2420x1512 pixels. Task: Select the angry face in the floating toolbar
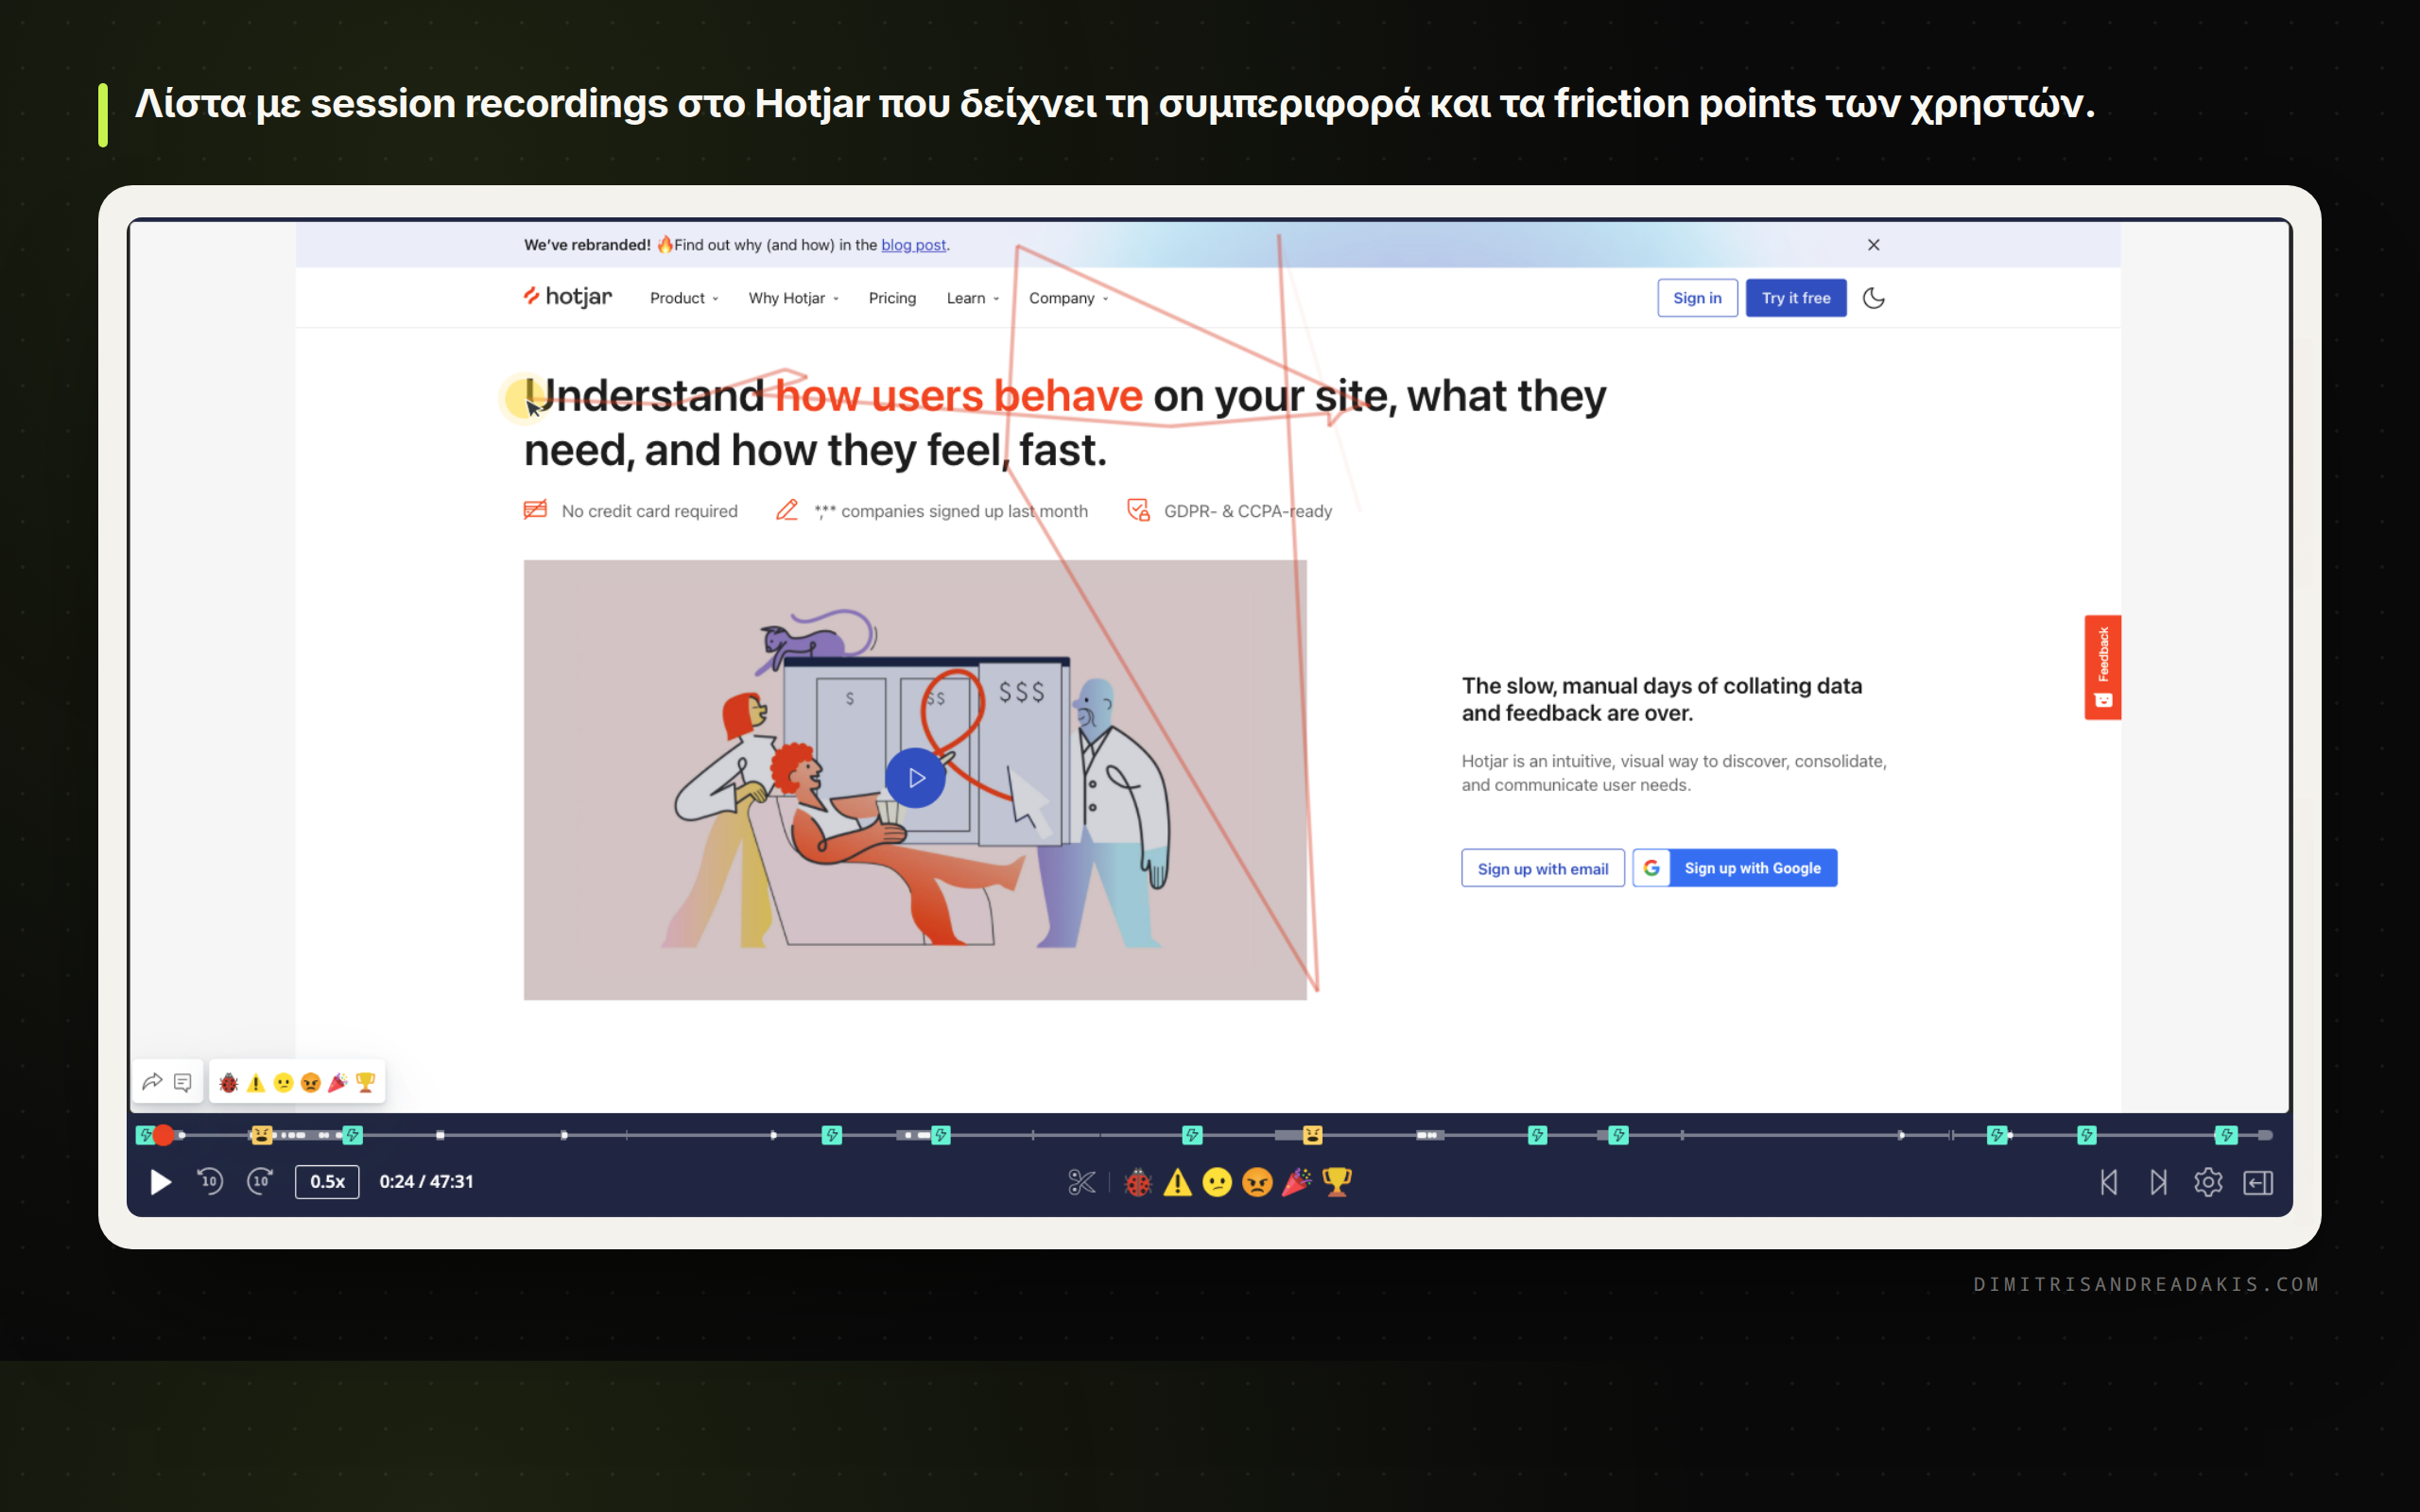point(311,1083)
